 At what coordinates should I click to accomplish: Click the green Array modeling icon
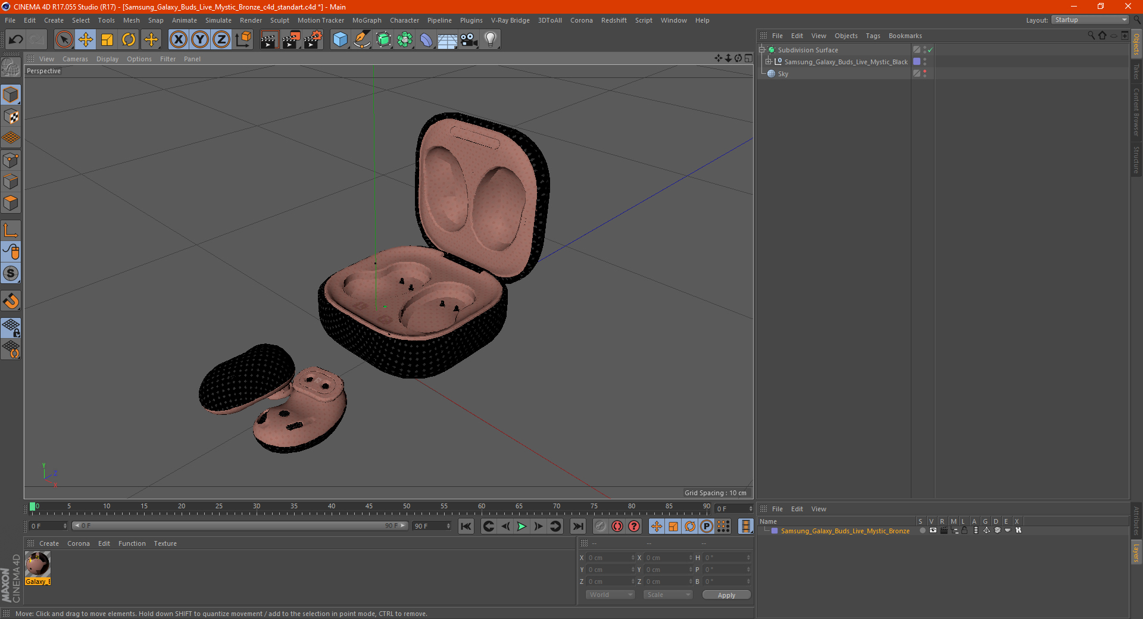pyautogui.click(x=405, y=40)
